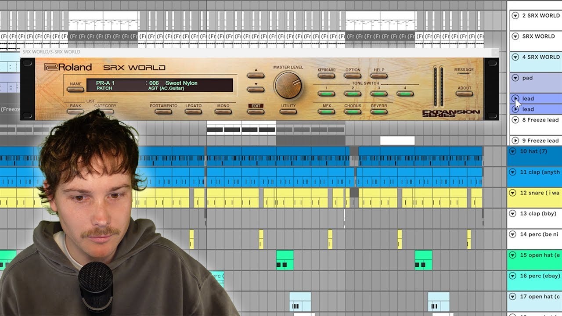The height and width of the screenshot is (316, 562).
Task: Toggle the REVERB effect button
Action: click(x=379, y=111)
